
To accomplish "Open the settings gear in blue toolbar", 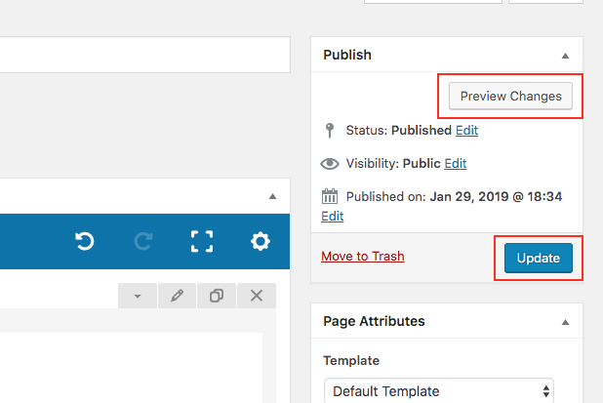I will click(261, 241).
